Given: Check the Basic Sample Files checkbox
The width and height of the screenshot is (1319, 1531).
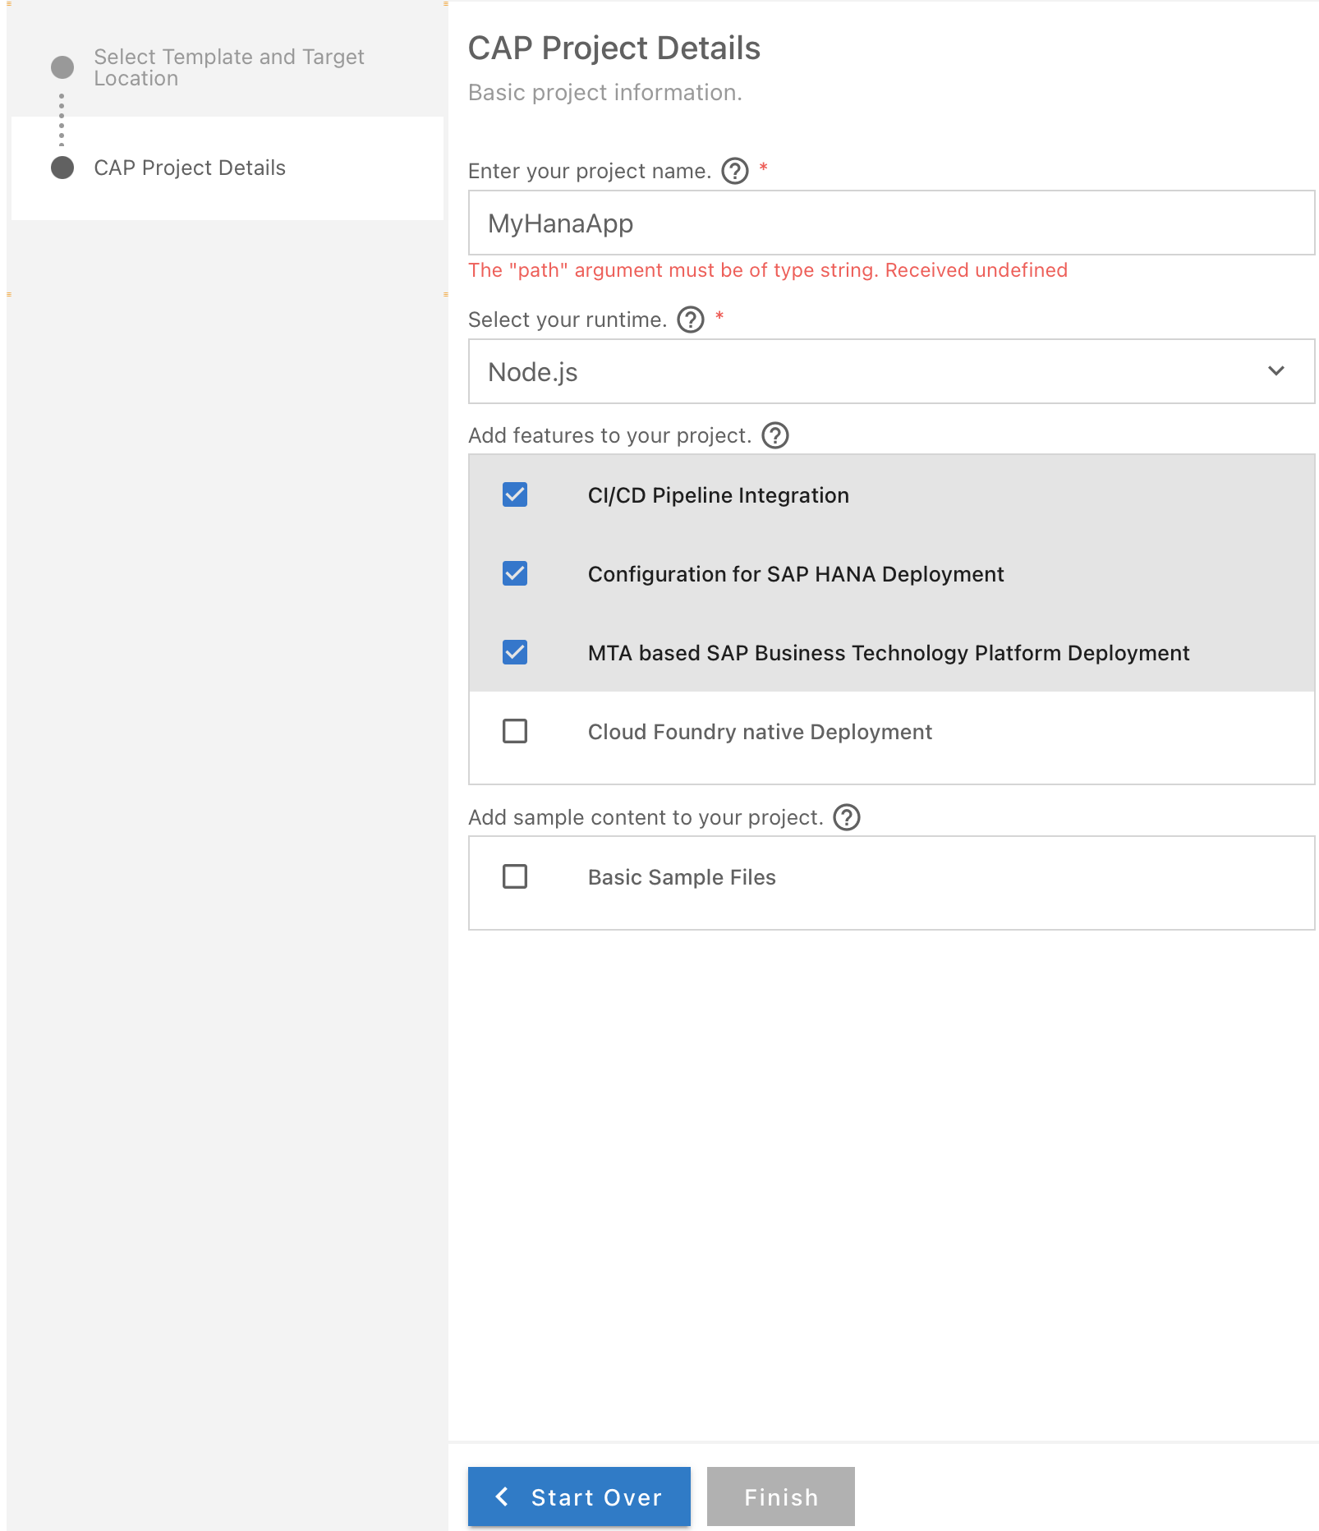Looking at the screenshot, I should pyautogui.click(x=515, y=876).
